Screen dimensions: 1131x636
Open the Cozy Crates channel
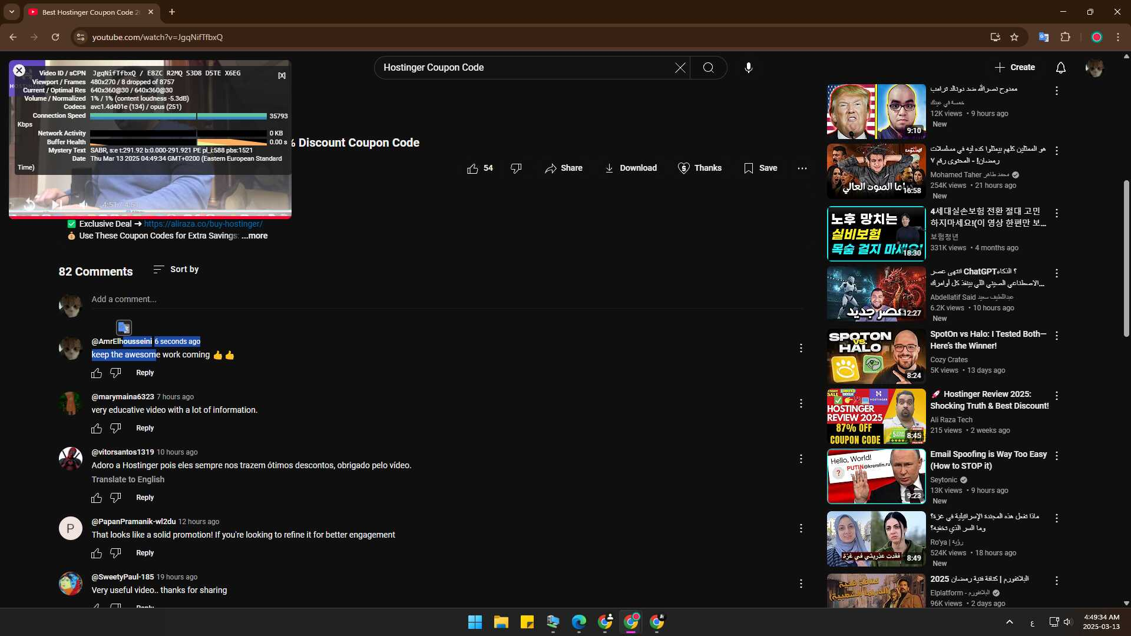(x=949, y=360)
